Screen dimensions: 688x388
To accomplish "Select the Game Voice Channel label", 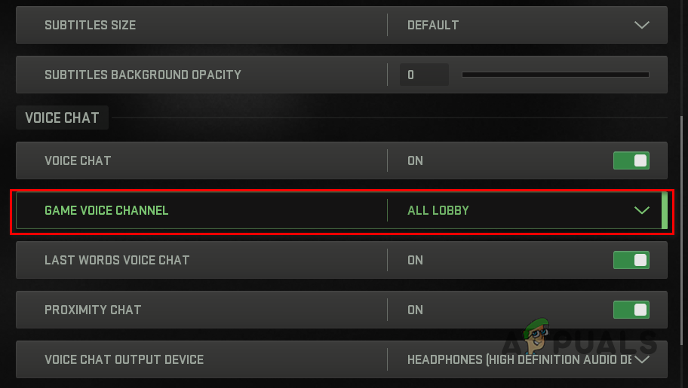I will pos(106,210).
